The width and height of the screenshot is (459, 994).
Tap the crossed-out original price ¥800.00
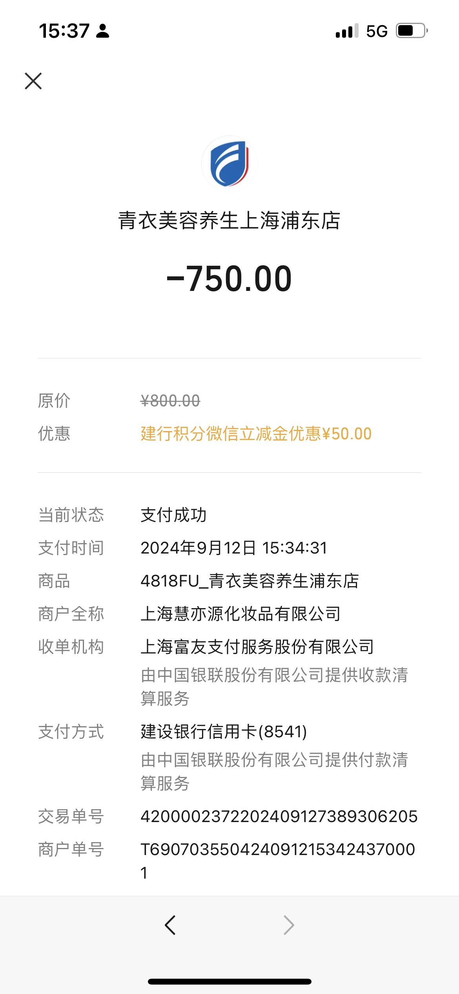click(170, 401)
